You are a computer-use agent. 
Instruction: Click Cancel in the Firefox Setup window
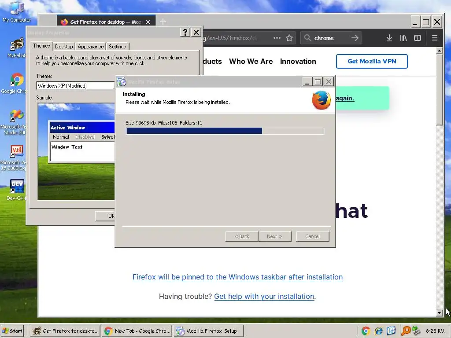coord(313,236)
